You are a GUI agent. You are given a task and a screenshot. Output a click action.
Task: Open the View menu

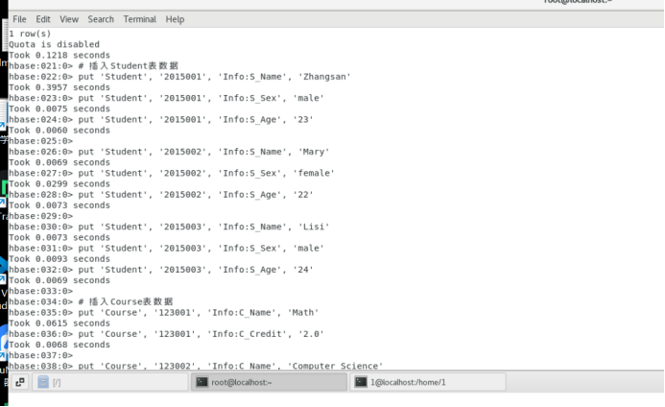tap(69, 19)
